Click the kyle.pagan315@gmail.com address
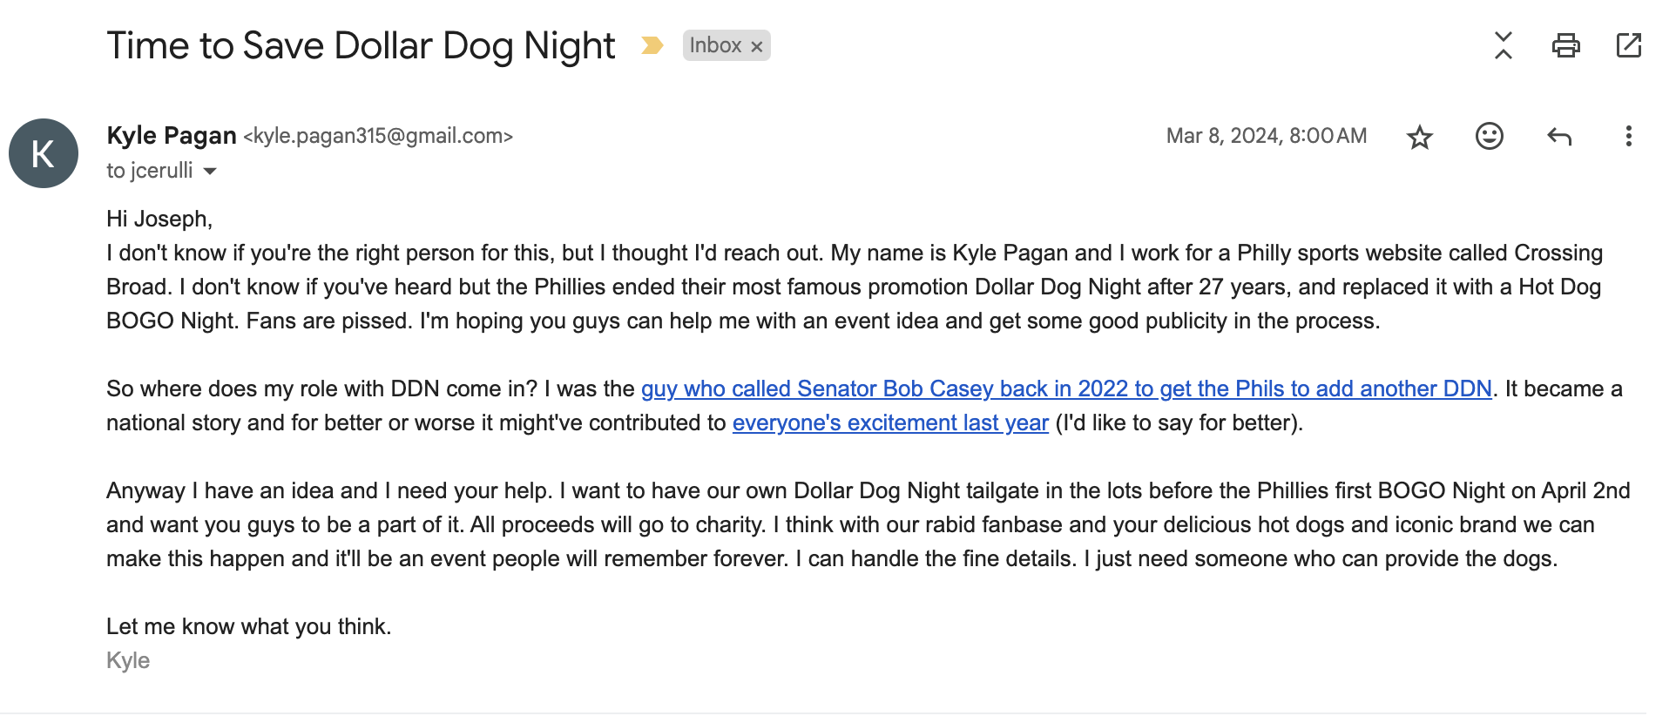 pos(378,136)
